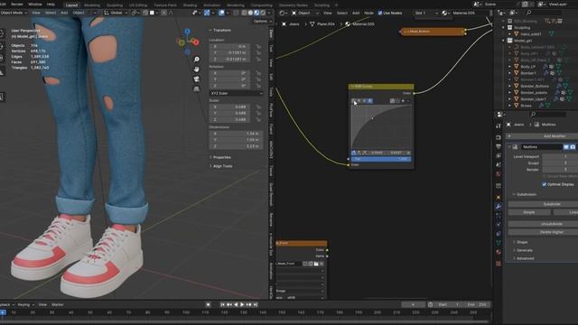Open the Tool properties tab icon

click(x=499, y=126)
